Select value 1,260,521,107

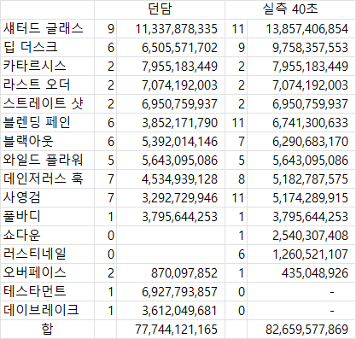click(301, 254)
